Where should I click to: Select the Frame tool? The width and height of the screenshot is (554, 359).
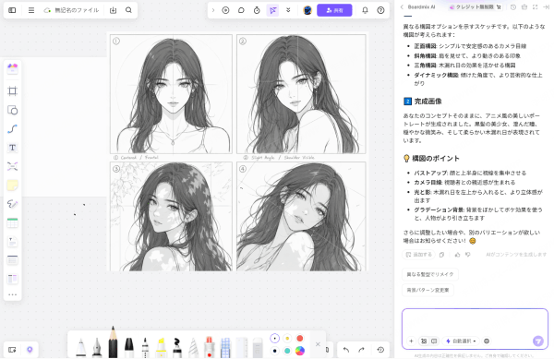click(x=12, y=91)
